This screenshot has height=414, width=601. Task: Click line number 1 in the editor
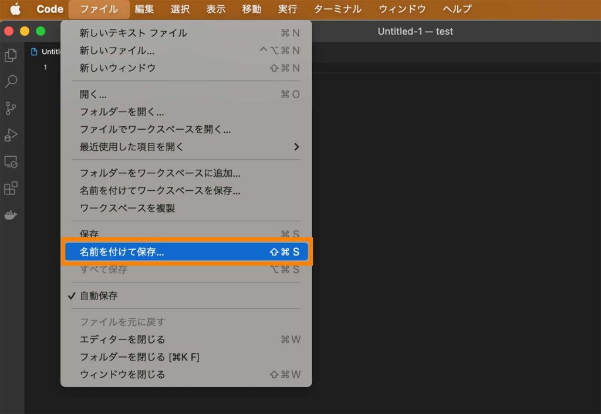pyautogui.click(x=45, y=67)
